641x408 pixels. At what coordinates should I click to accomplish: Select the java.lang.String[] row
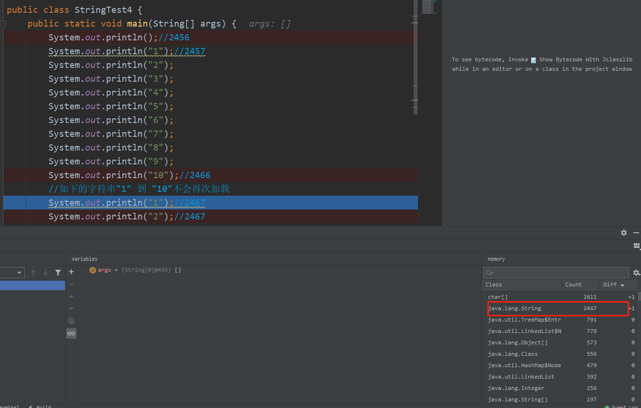pos(560,399)
